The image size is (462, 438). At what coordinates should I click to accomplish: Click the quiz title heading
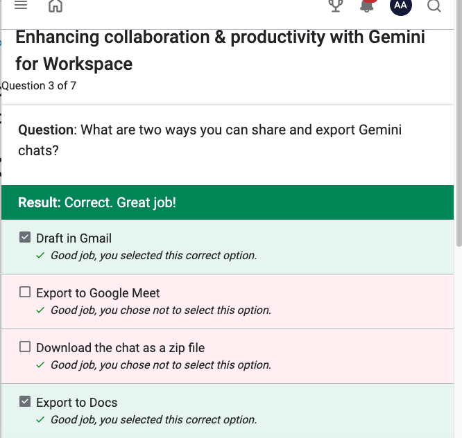(x=220, y=51)
